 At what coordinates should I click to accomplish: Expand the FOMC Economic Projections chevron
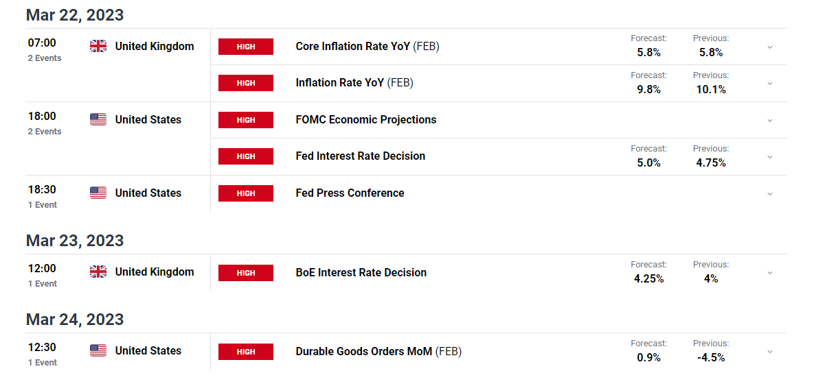770,120
